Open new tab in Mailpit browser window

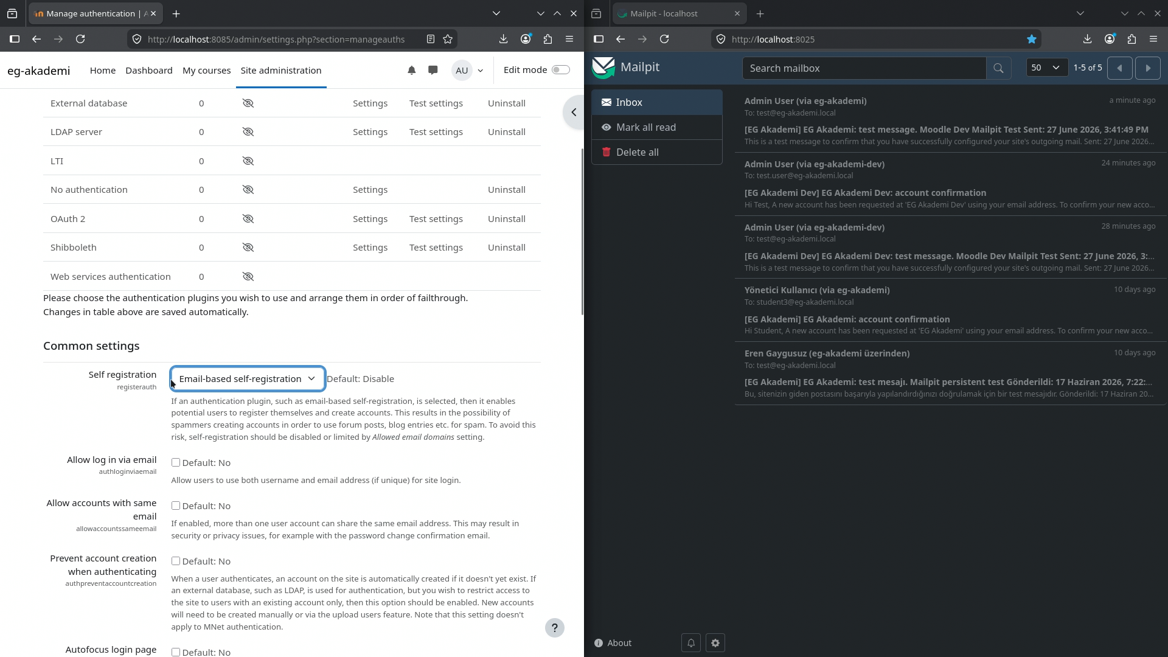pyautogui.click(x=760, y=13)
